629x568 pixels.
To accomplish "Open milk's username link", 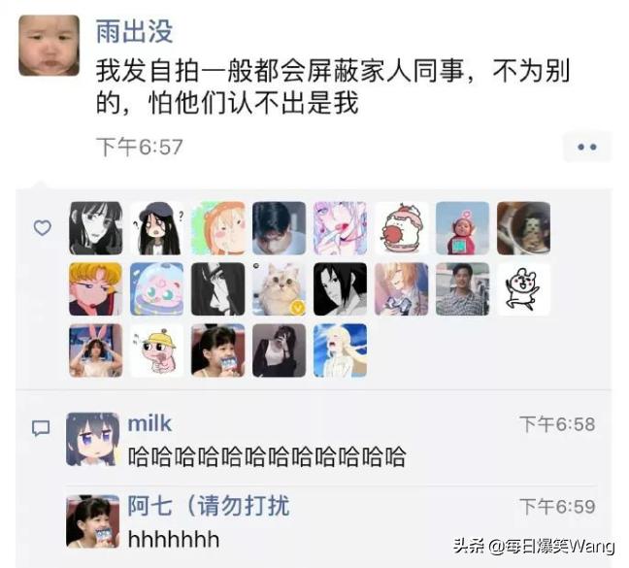I will [x=149, y=423].
